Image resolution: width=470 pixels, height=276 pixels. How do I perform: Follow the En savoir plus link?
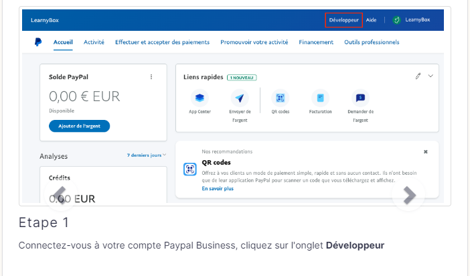tap(218, 189)
